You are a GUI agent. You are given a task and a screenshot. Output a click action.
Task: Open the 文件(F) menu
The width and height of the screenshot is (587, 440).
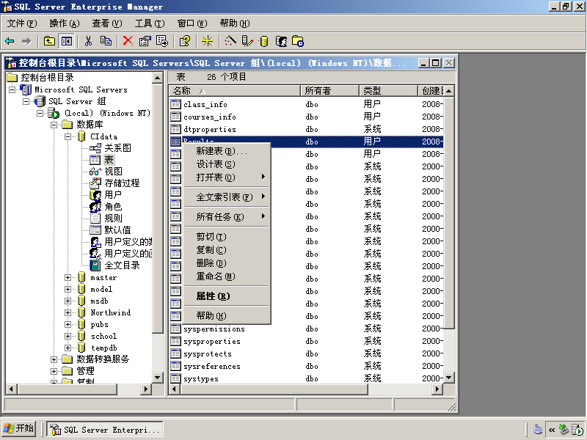[x=22, y=23]
